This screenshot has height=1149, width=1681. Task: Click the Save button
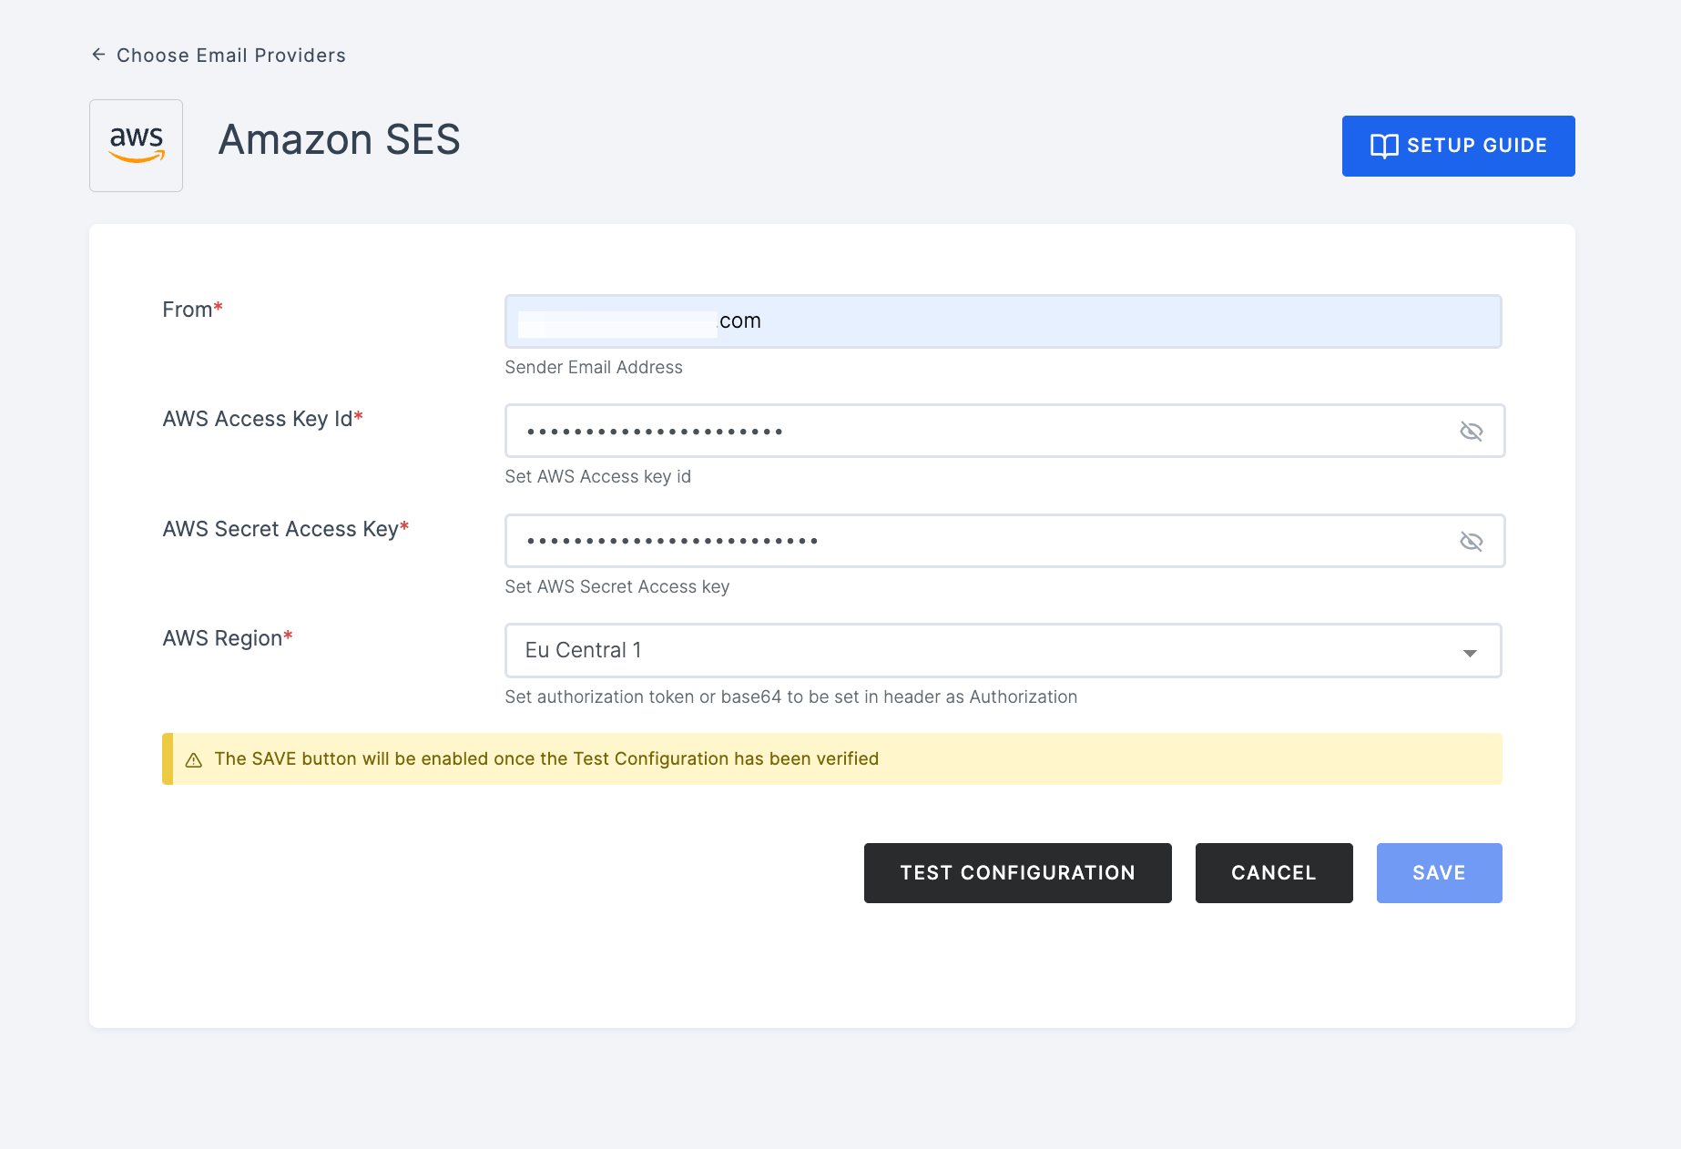tap(1439, 873)
